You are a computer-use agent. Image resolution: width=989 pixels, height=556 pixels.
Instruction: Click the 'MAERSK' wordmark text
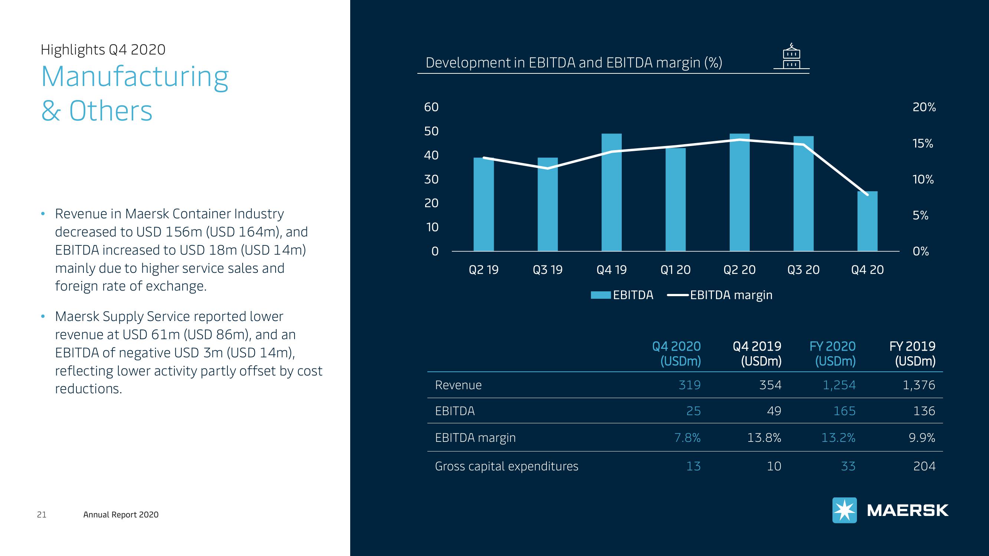(x=908, y=511)
